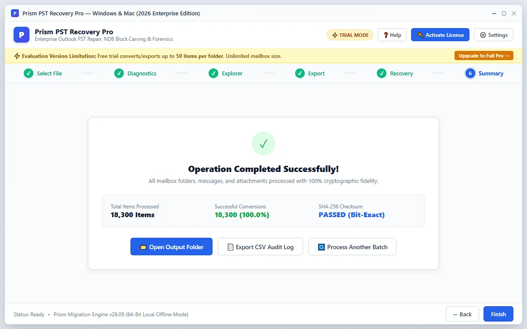Close the Prism PST Recovery window

[513, 14]
